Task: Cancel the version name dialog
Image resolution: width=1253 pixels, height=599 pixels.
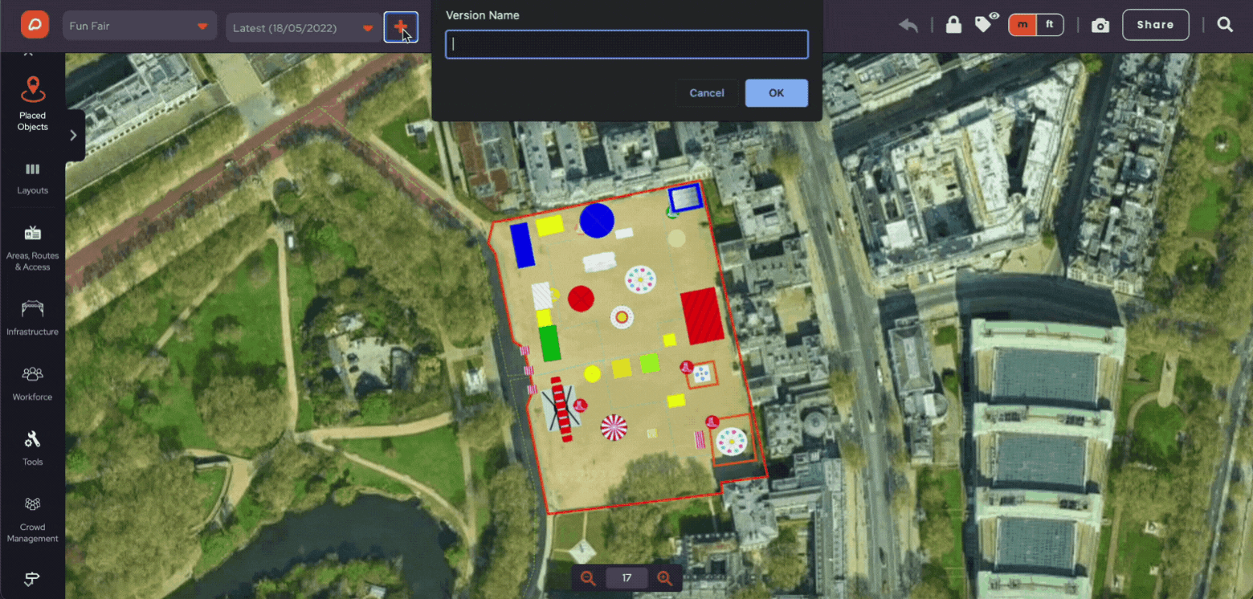Action: tap(707, 93)
